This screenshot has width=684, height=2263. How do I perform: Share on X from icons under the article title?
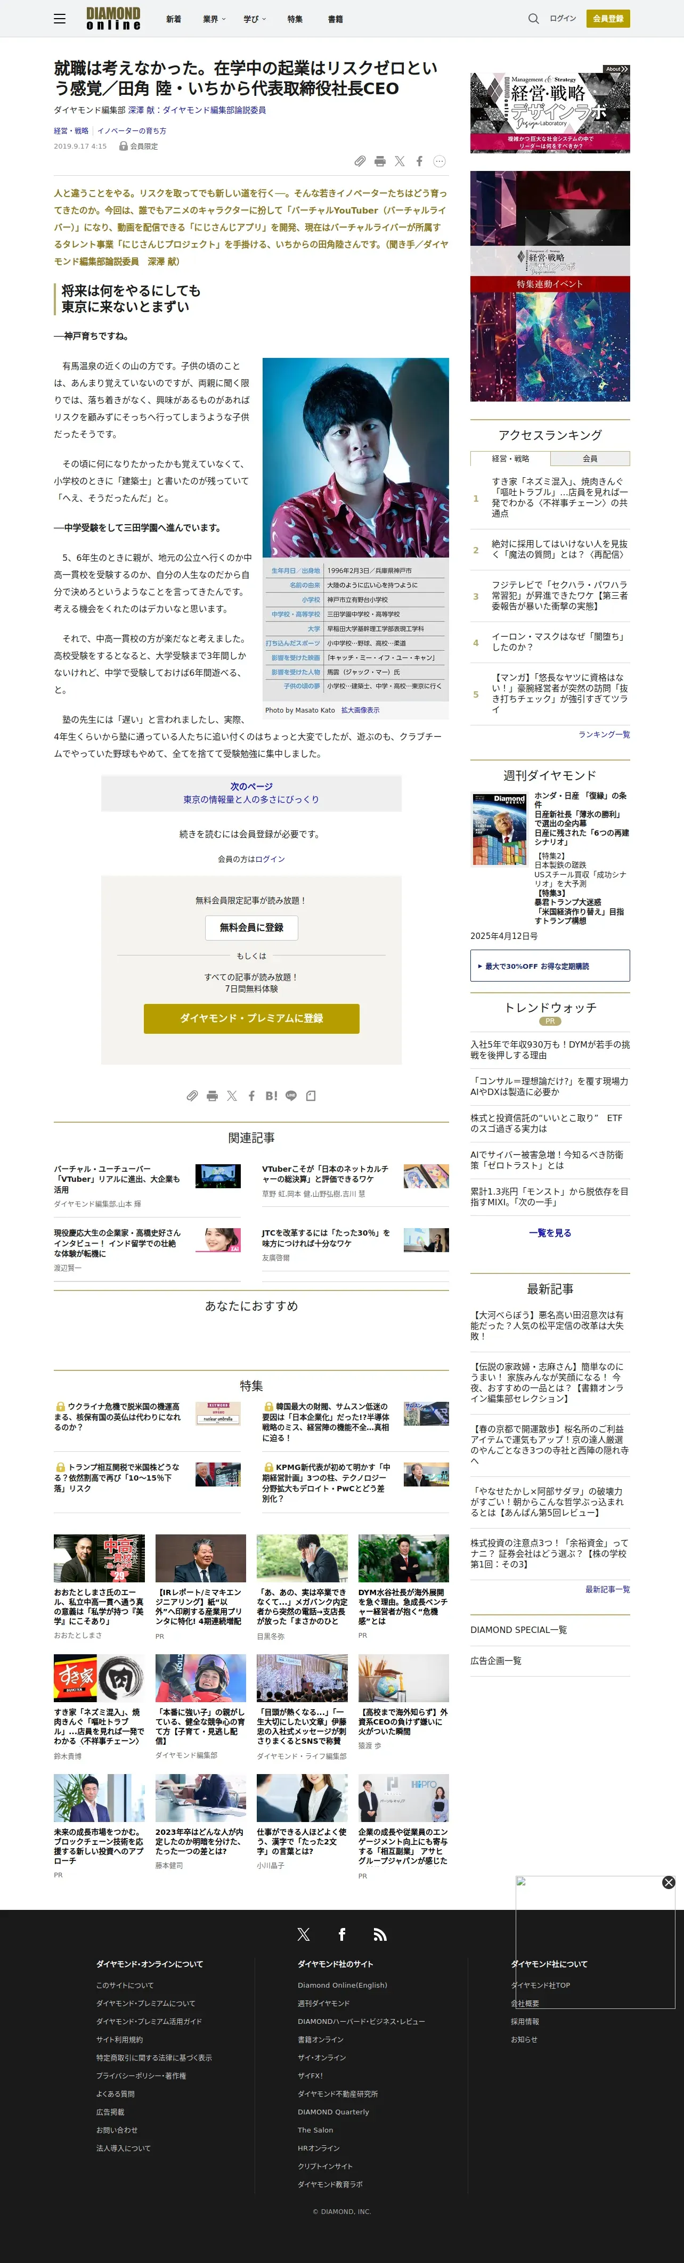(400, 162)
